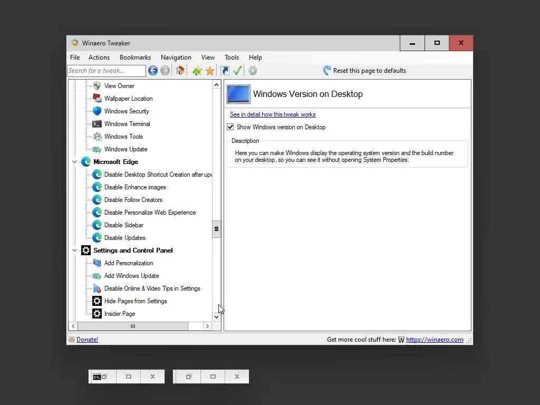This screenshot has width=540, height=405.
Task: Click the Add Windows Update icon
Action: pos(97,276)
